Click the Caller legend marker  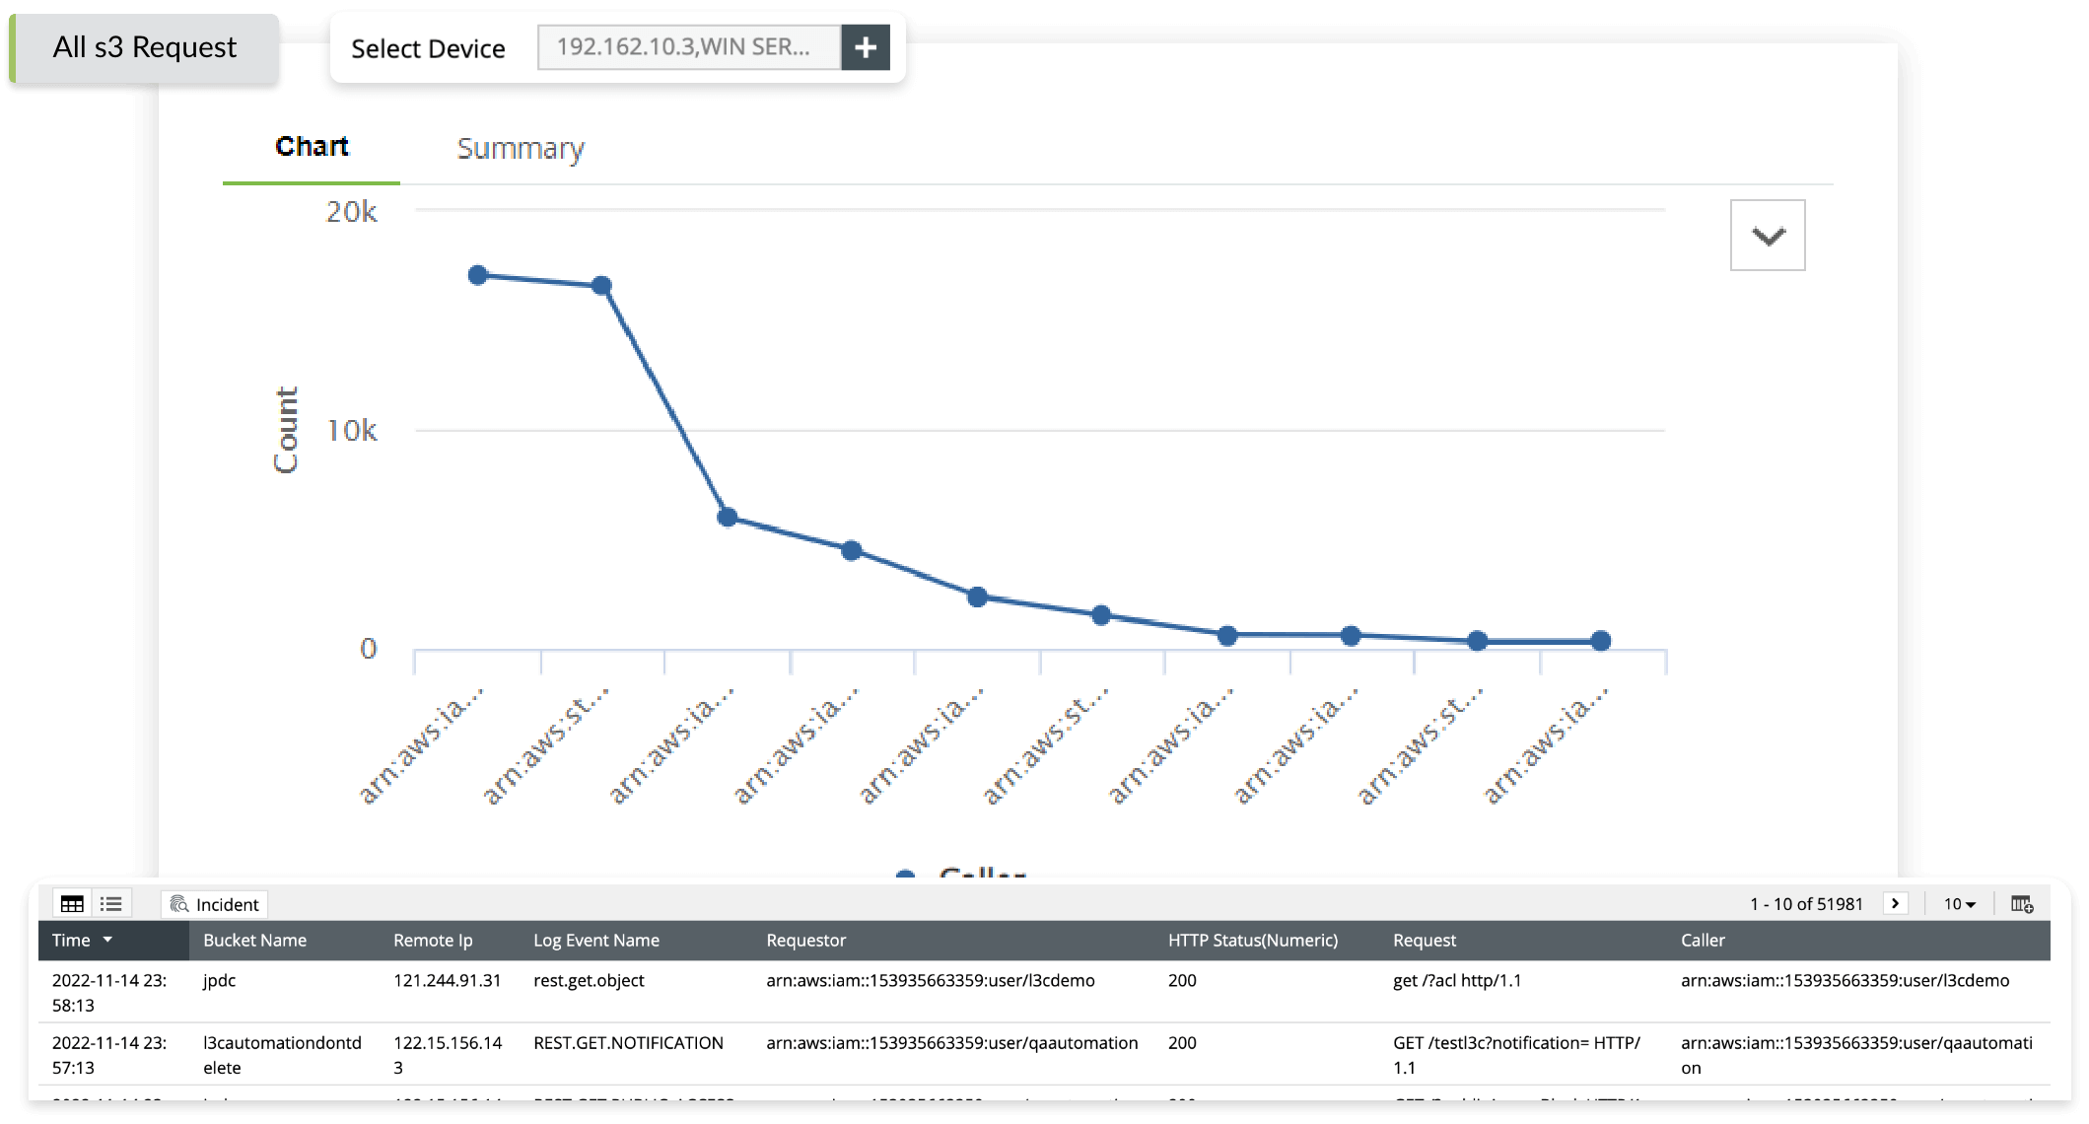click(905, 874)
